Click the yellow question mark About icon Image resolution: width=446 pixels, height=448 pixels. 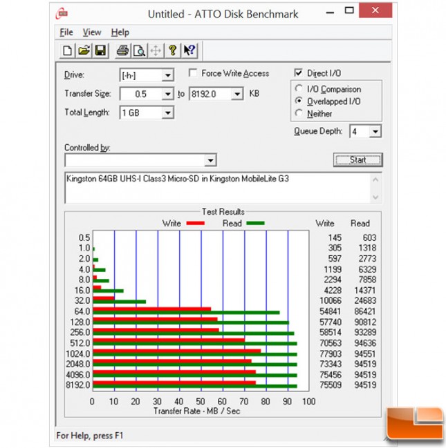(x=173, y=50)
